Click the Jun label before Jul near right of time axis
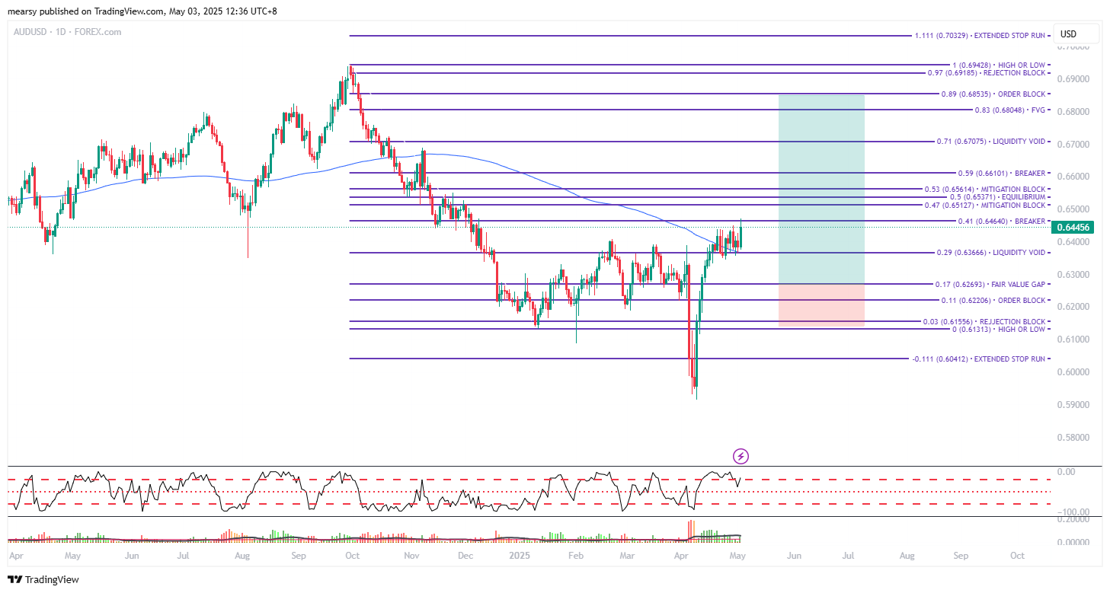The width and height of the screenshot is (1110, 593). 794,556
